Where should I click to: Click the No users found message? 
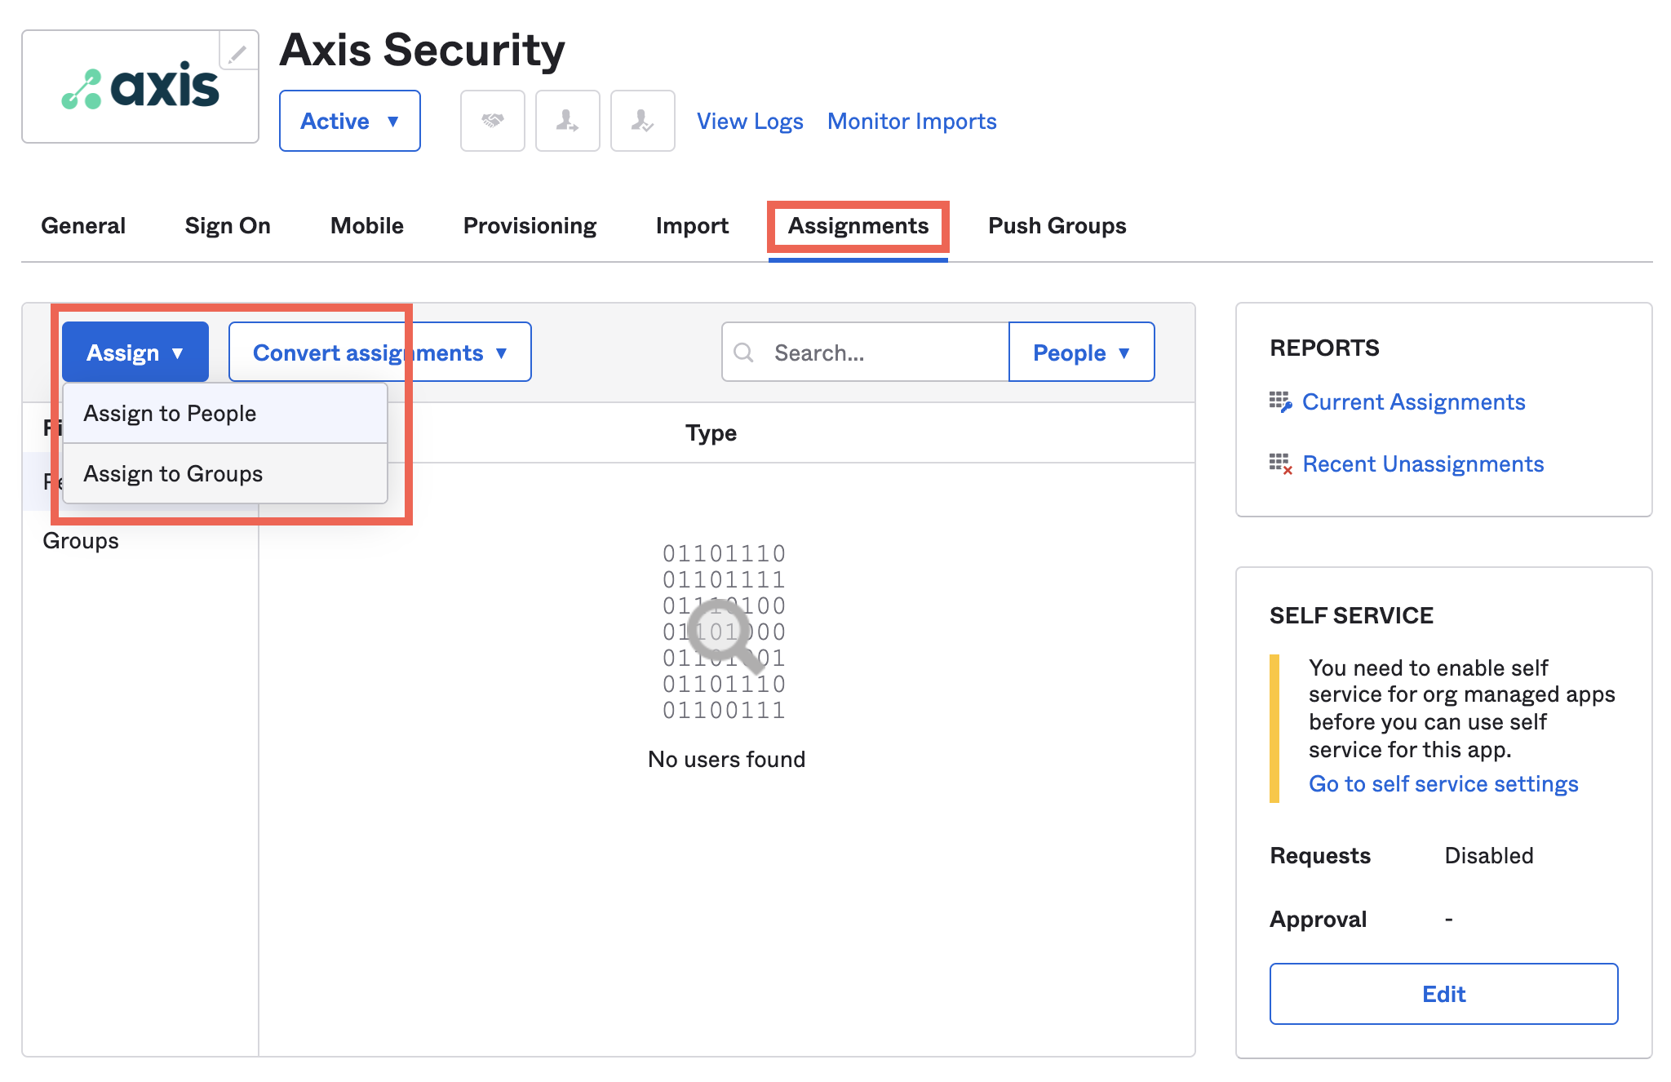tap(726, 759)
